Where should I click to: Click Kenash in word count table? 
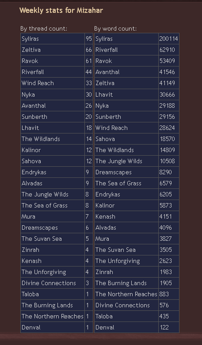pyautogui.click(x=105, y=216)
